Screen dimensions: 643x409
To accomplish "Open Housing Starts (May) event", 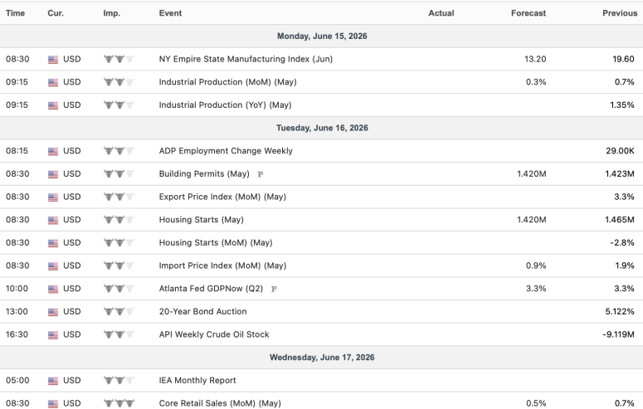I will click(202, 220).
